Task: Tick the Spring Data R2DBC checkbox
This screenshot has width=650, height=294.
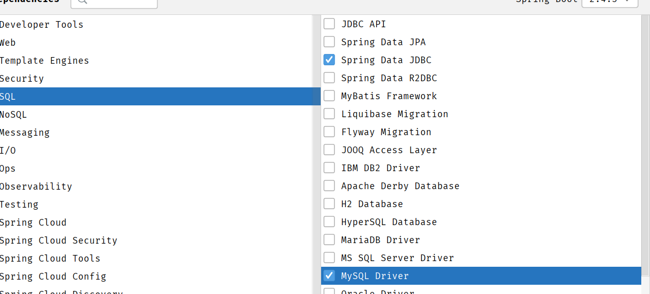Action: tap(329, 78)
